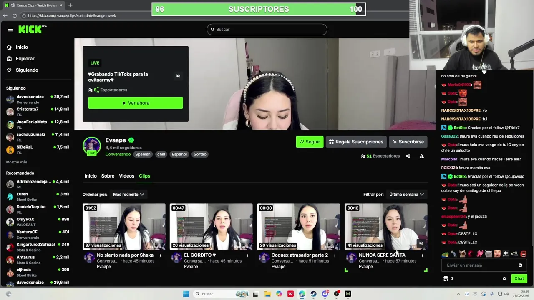534x300 pixels.
Task: Click the Kick search field
Action: (x=267, y=30)
